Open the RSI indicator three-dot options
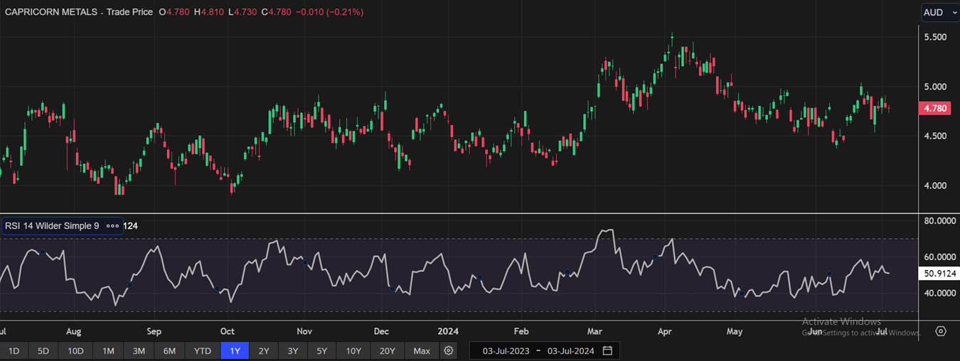This screenshot has height=361, width=960. click(x=112, y=226)
